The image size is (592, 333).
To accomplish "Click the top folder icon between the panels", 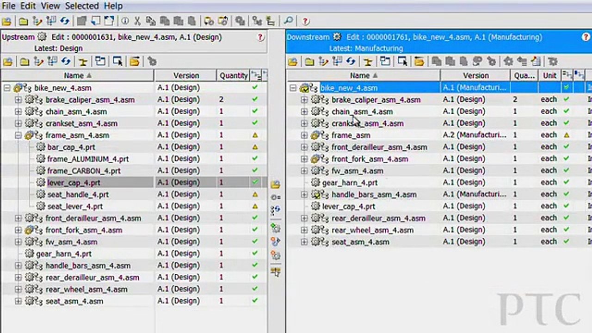I will (276, 185).
